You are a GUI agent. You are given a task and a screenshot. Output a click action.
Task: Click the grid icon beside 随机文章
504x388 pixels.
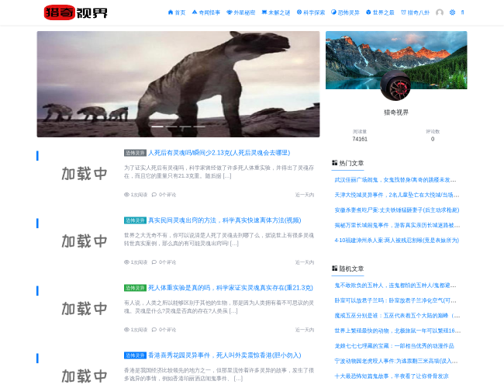335,268
